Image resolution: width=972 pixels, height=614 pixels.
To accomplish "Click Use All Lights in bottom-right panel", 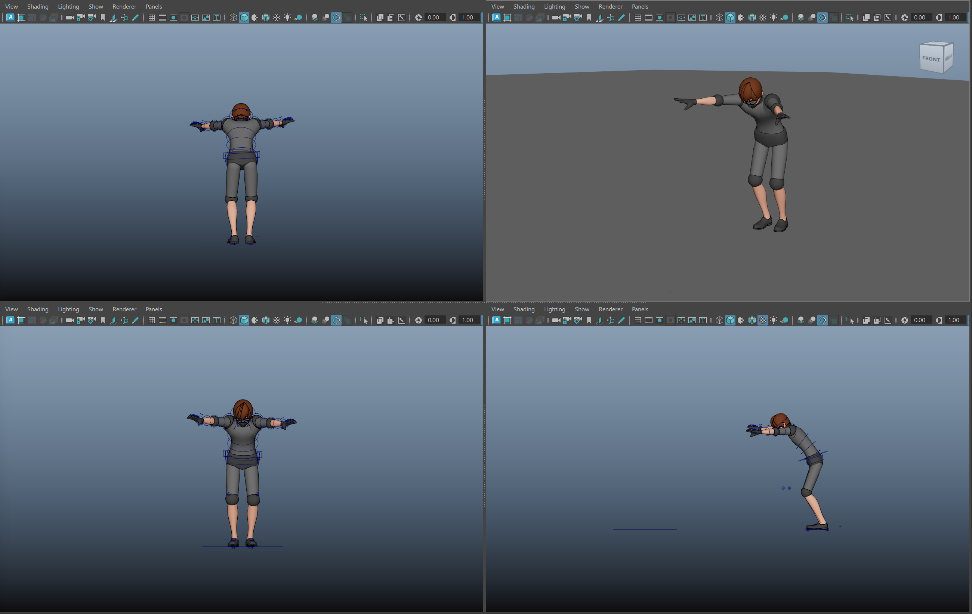I will click(x=774, y=320).
